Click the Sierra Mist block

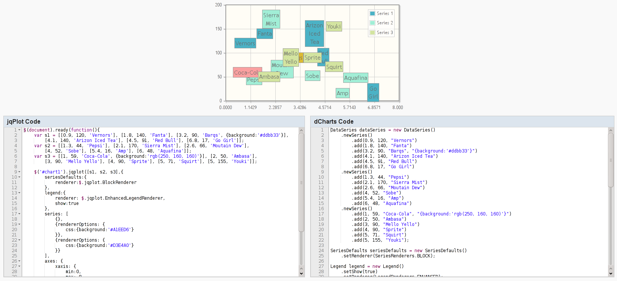(x=271, y=19)
